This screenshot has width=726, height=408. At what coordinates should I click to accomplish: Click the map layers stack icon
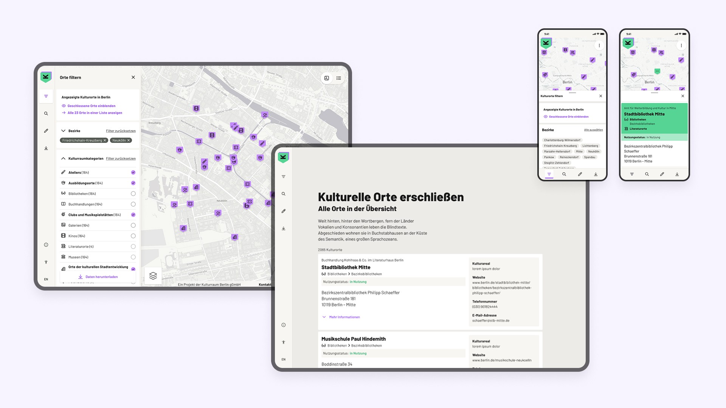click(x=153, y=276)
